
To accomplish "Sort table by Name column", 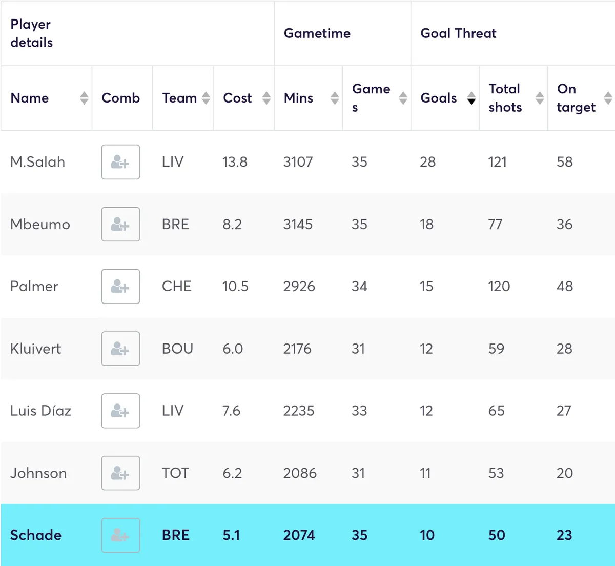I will coord(84,98).
